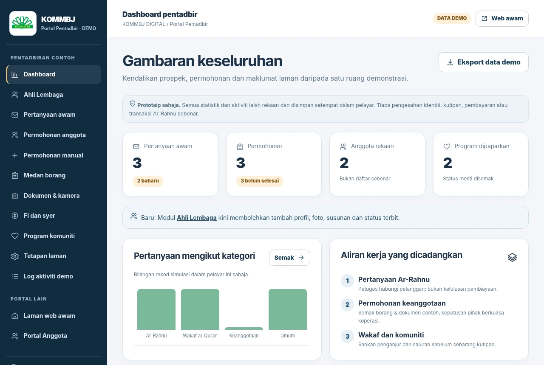Click Eksport data demo button
Viewport: 544px width, 365px height.
[x=484, y=62]
